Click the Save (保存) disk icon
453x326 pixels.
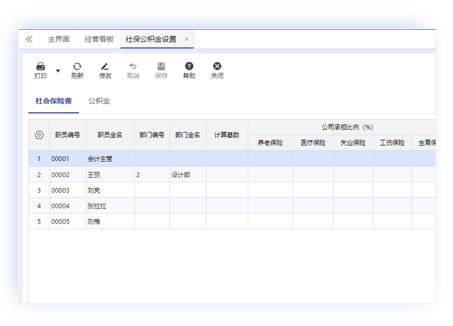[x=161, y=67]
